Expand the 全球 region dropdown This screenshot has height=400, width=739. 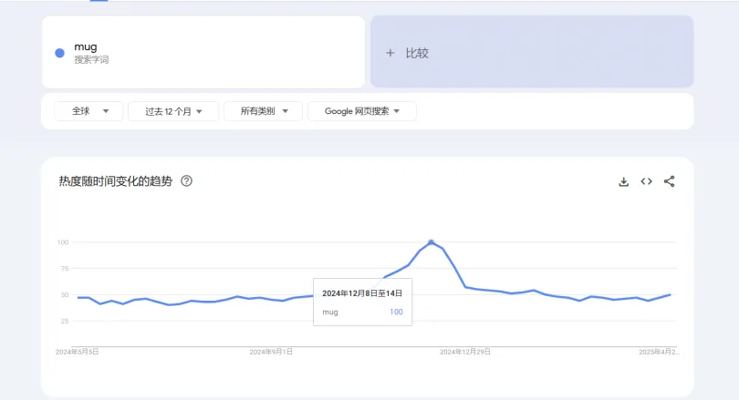88,111
